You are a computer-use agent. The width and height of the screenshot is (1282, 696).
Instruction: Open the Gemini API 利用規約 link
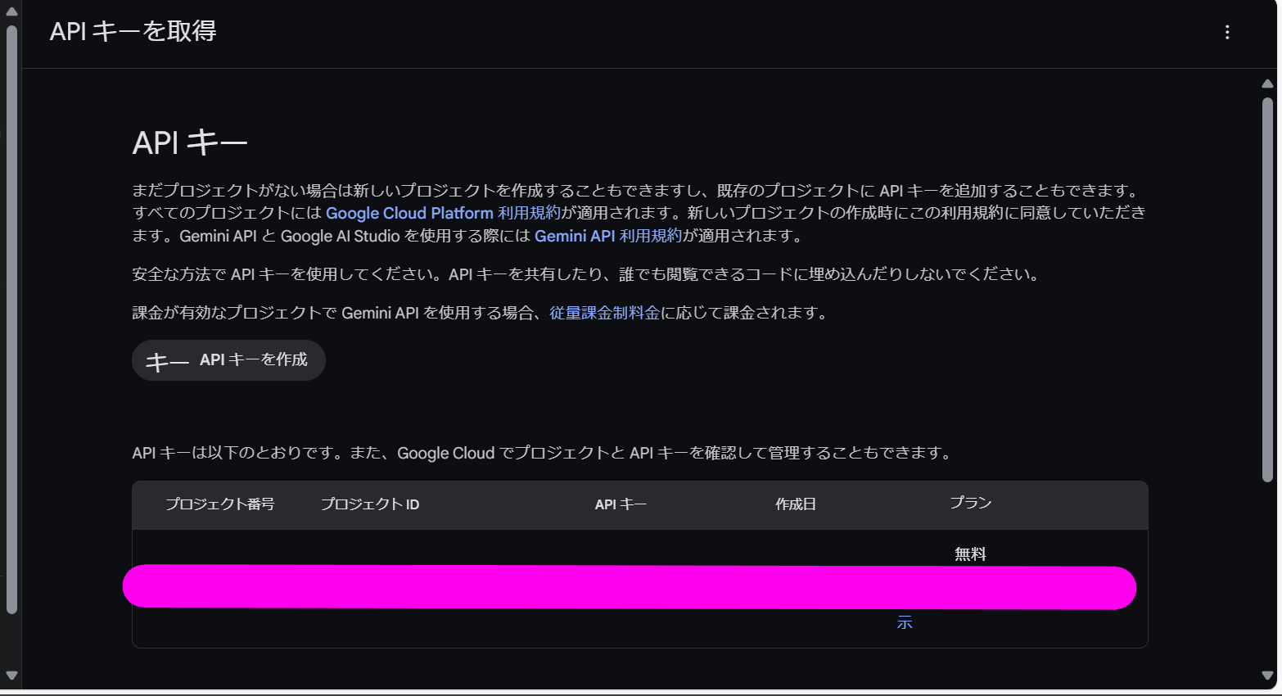pyautogui.click(x=607, y=236)
